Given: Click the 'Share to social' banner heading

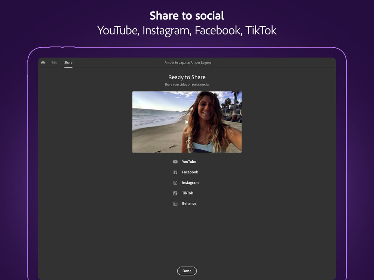Looking at the screenshot, I should (x=187, y=16).
